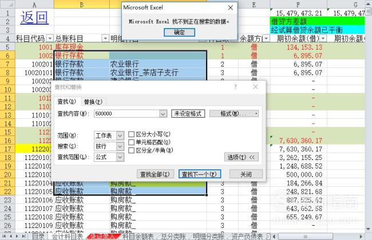Click code cell 11220109
372x240 pixels.
click(34, 226)
